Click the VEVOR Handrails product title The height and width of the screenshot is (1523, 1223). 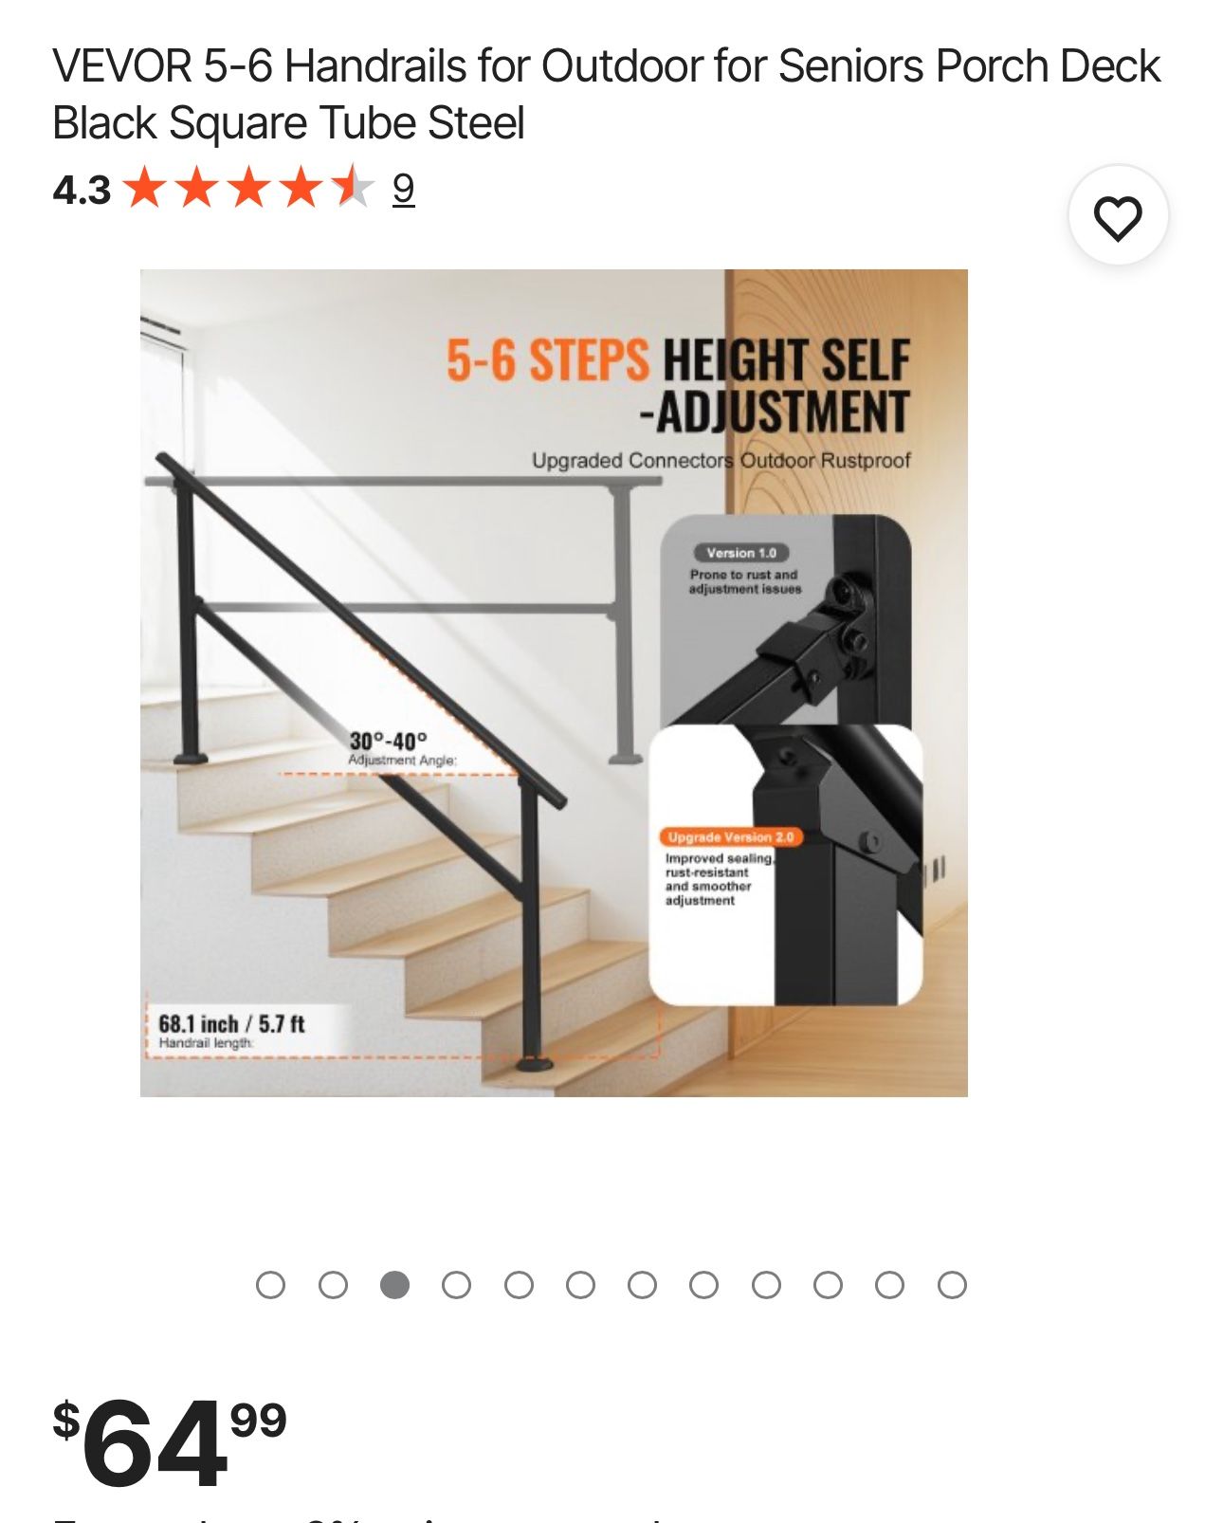606,94
